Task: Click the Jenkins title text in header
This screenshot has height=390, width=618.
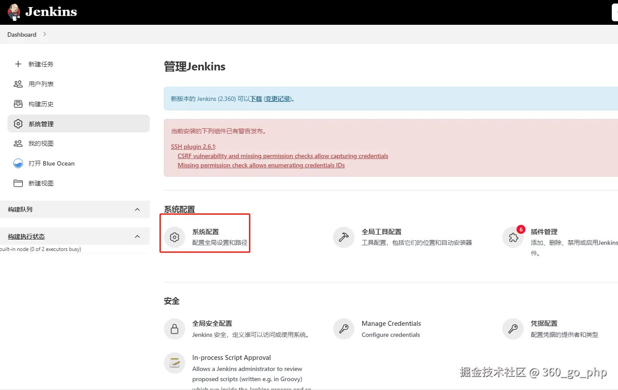Action: [x=51, y=12]
